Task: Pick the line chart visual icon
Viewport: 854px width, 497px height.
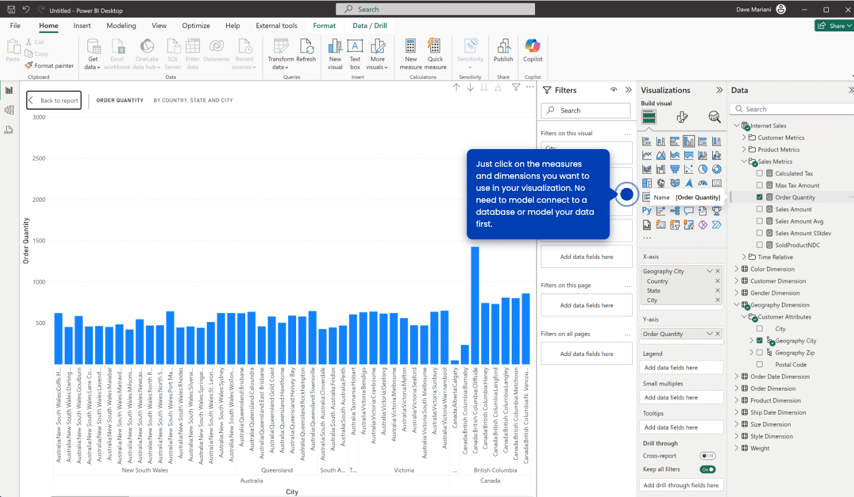Action: pos(647,155)
